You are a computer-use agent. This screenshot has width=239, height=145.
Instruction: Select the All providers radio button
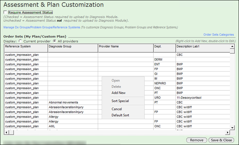[x=54, y=41]
